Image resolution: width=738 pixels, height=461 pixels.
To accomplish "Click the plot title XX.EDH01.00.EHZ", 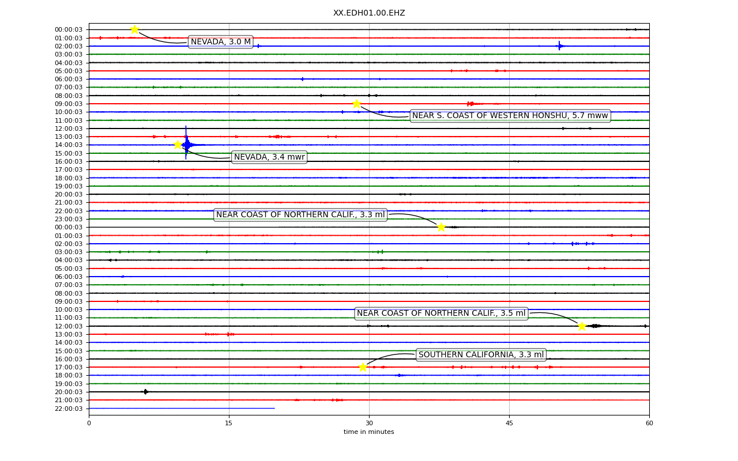I will click(369, 13).
